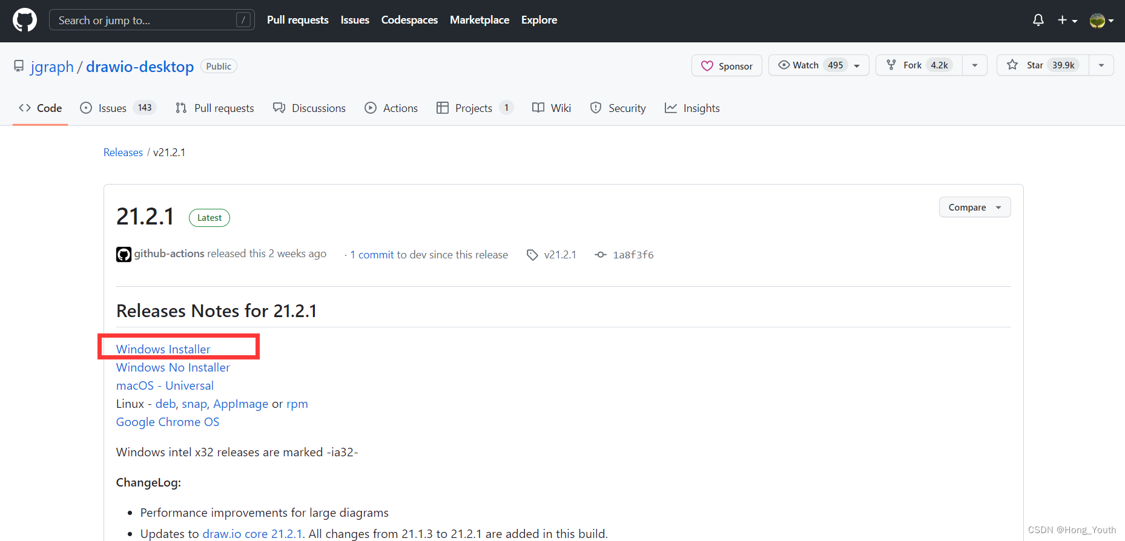Open Codespaces in top navigation
Screen dimensions: 1125x541
coord(409,20)
